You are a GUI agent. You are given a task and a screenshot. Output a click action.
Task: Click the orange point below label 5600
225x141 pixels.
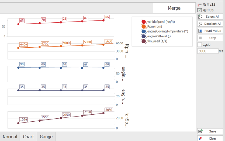tap(103, 45)
